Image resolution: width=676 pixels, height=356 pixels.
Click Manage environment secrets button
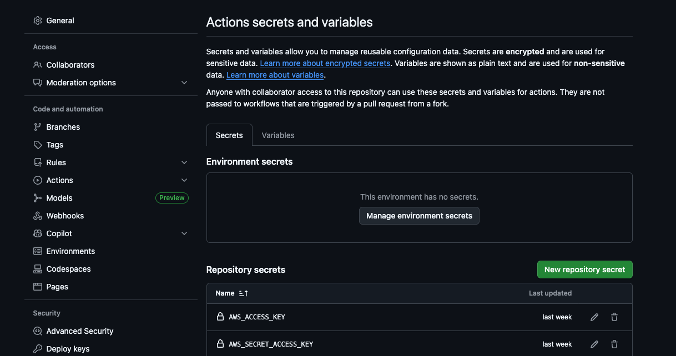(x=419, y=216)
